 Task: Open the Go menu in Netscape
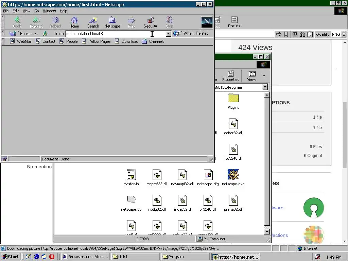point(37,11)
